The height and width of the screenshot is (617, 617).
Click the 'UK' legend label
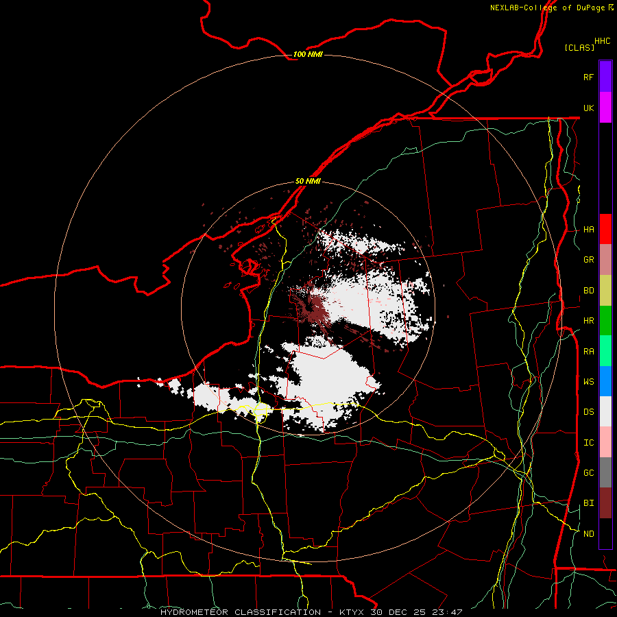pyautogui.click(x=588, y=108)
